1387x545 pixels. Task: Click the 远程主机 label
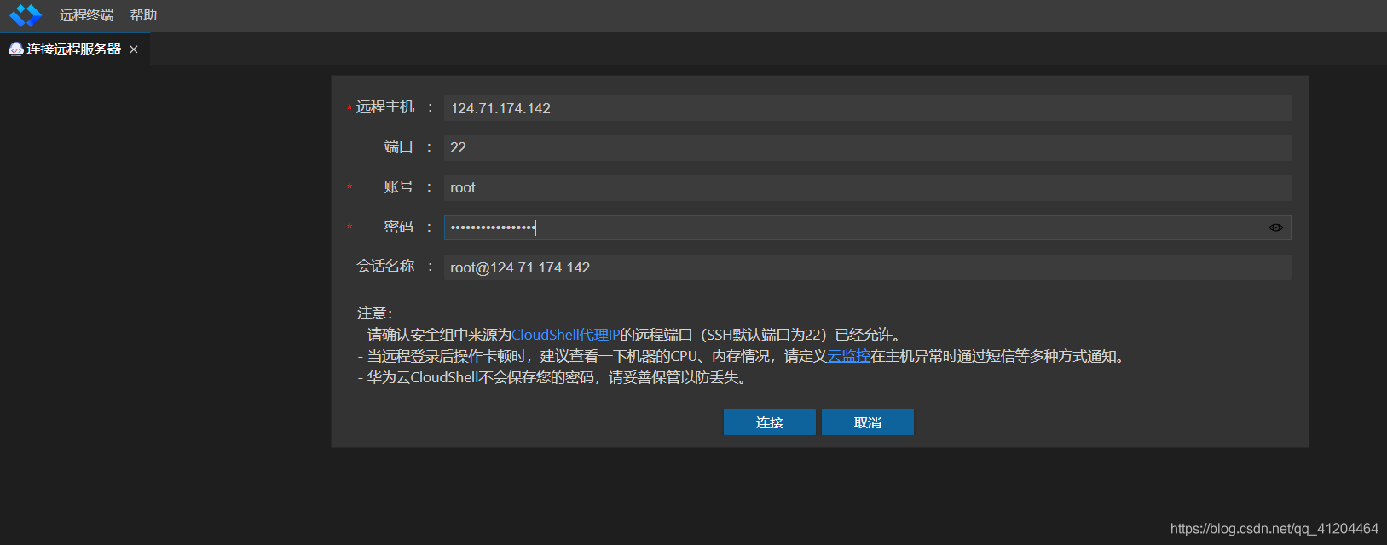tap(385, 107)
